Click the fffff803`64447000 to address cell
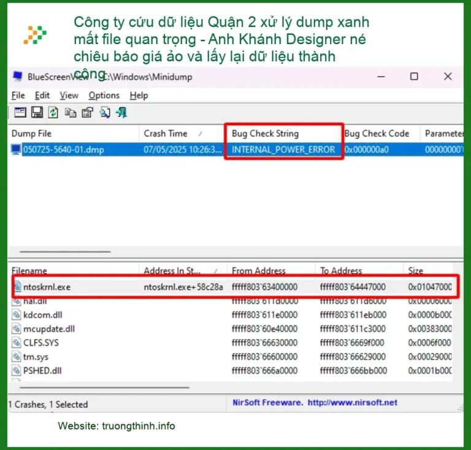This screenshot has height=450, width=471. coord(353,287)
